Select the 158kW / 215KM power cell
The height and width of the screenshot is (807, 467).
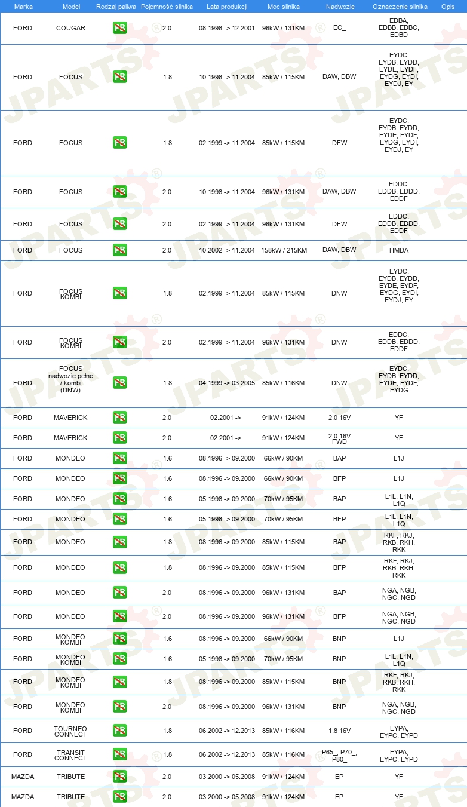coord(284,250)
